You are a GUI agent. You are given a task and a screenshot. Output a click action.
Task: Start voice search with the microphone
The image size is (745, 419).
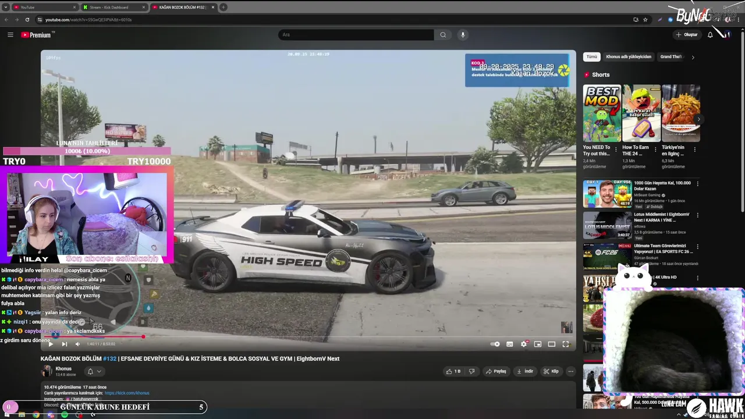point(463,35)
